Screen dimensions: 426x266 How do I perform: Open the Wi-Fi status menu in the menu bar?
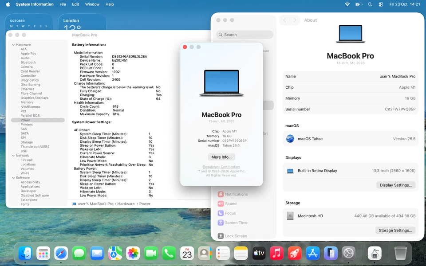(x=347, y=4)
